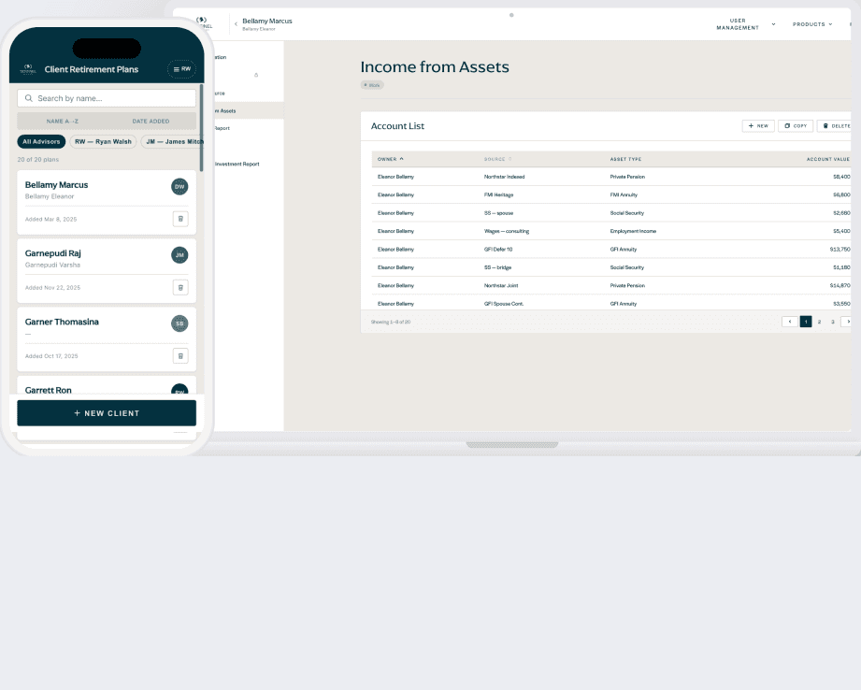This screenshot has height=690, width=861.
Task: Click Added Nov 22, 2025 date text
Action: 52,287
